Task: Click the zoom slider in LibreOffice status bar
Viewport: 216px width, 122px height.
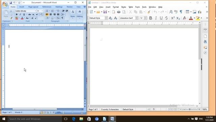Action: click(190, 109)
